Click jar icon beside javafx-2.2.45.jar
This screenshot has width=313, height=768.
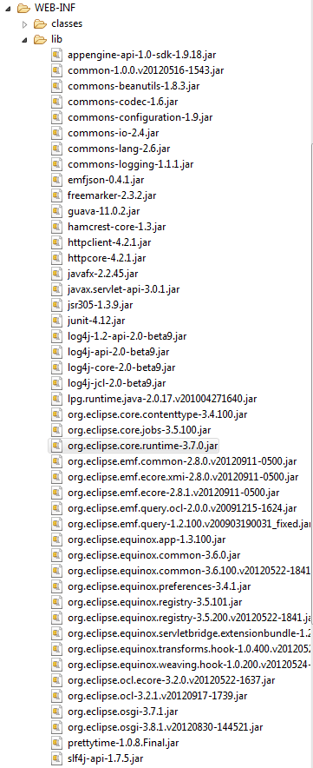click(x=56, y=274)
